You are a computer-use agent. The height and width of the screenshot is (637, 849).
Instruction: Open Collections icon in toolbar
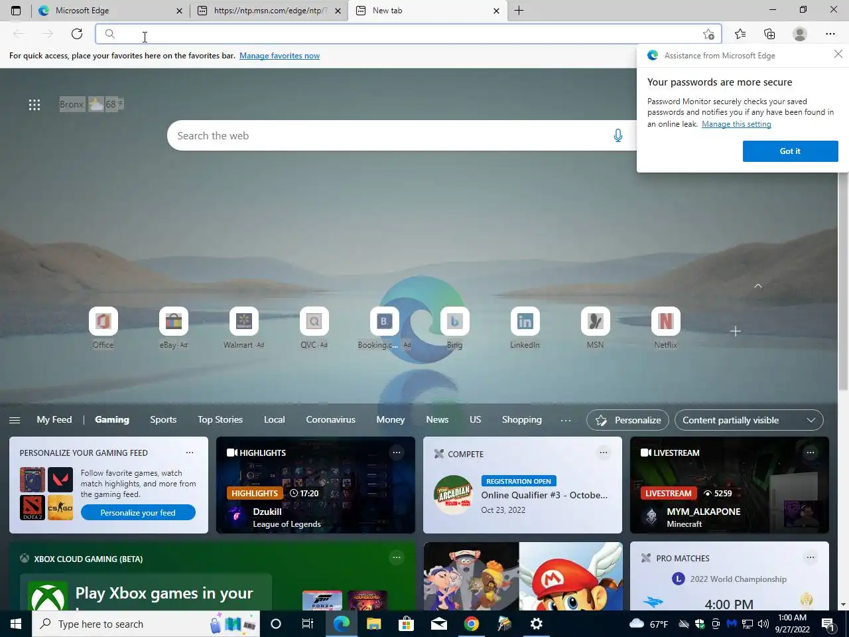pos(769,34)
